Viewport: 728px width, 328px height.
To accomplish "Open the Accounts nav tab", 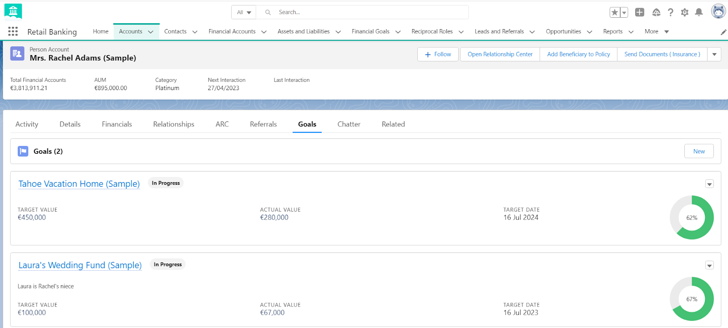I will 131,31.
